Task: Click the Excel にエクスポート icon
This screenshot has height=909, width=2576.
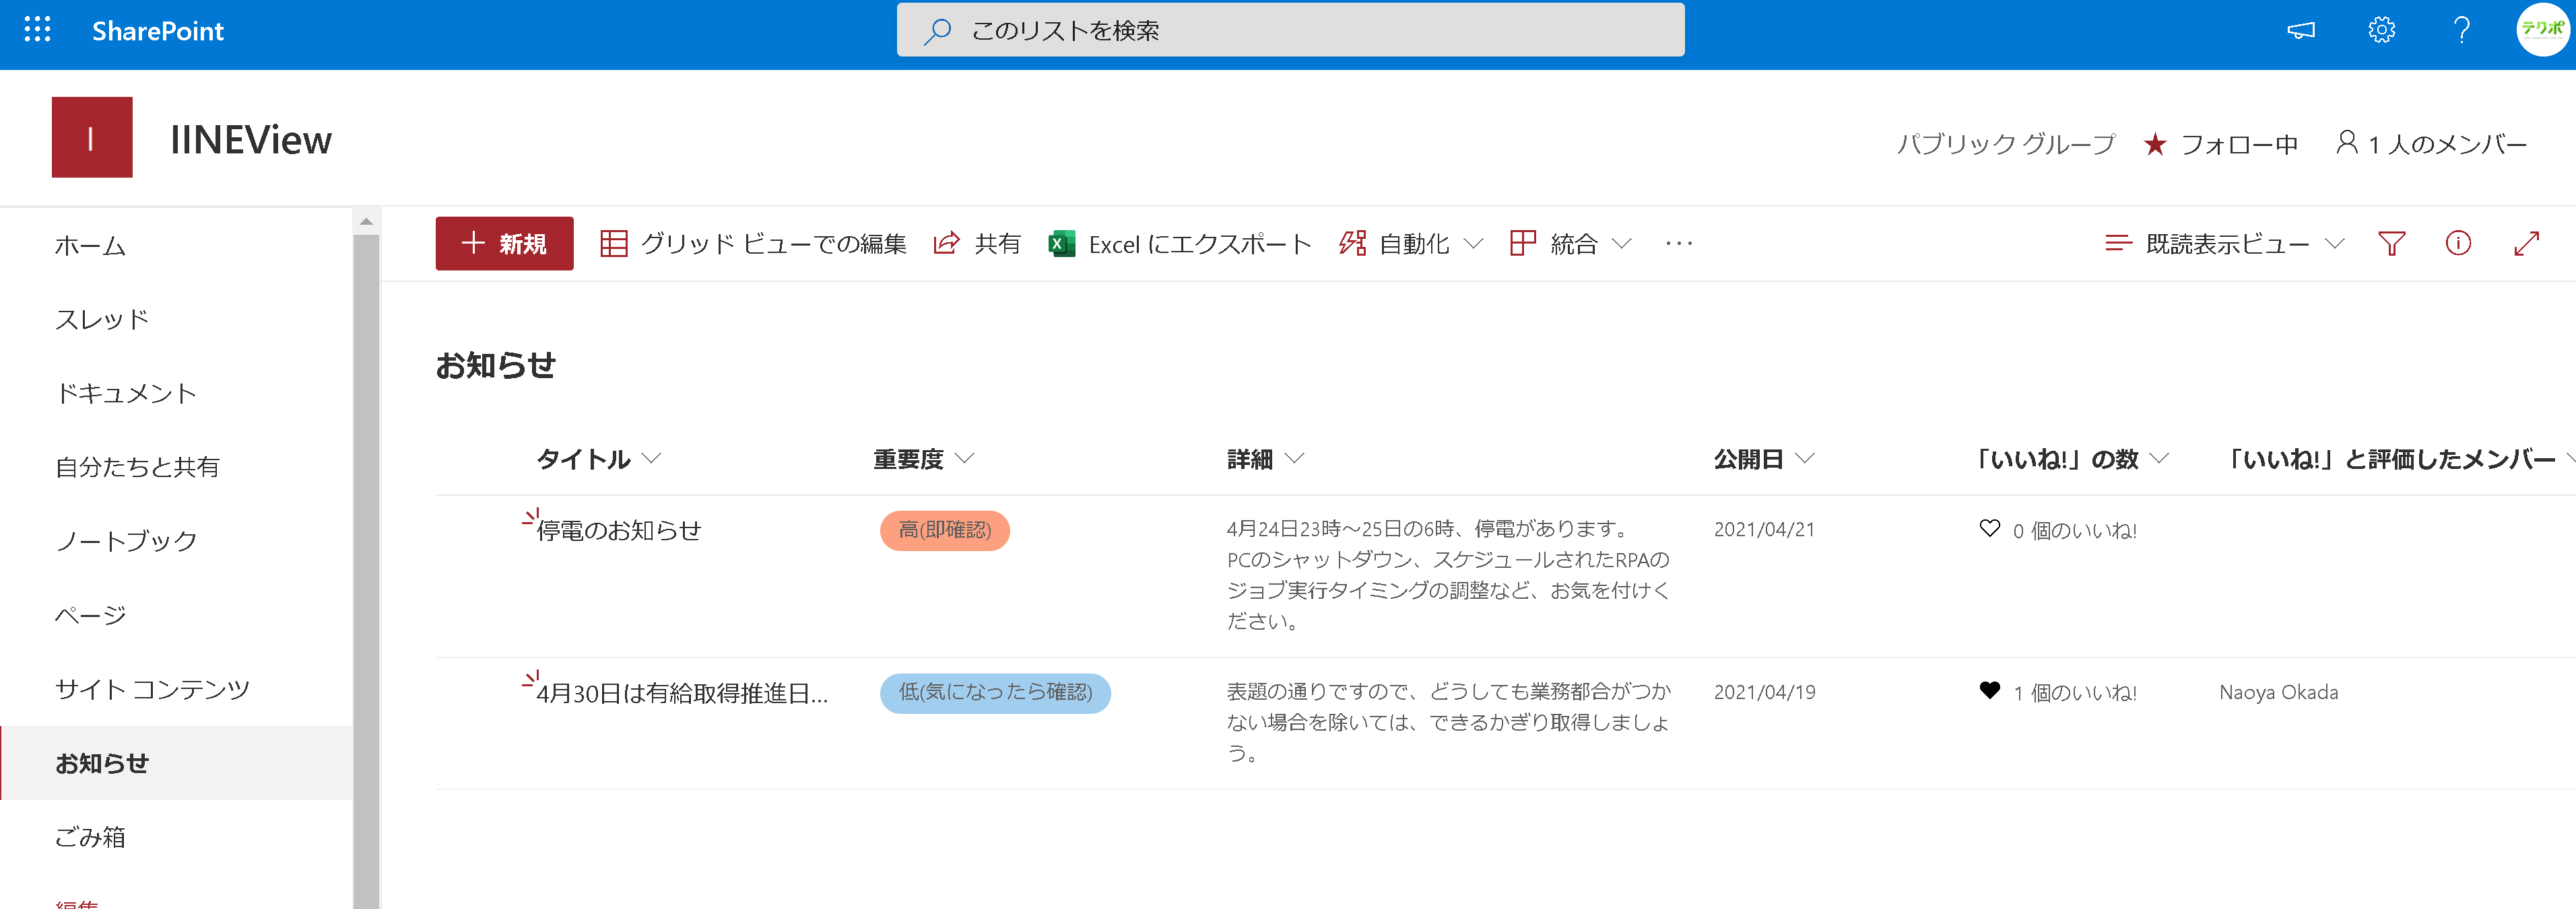Action: (x=1062, y=244)
